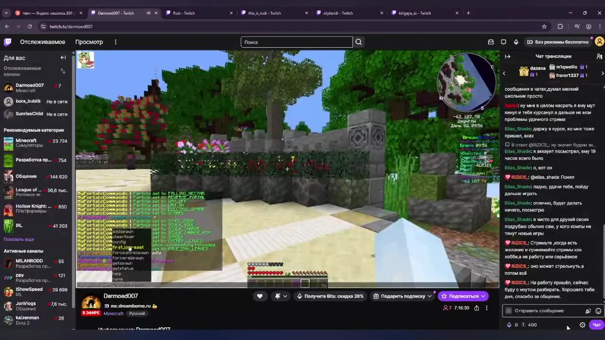Open the stream more options three dots
605x340 pixels.
click(486, 308)
